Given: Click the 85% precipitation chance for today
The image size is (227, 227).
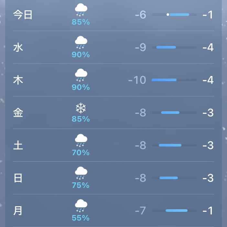Looking at the screenshot, I should 81,22.
